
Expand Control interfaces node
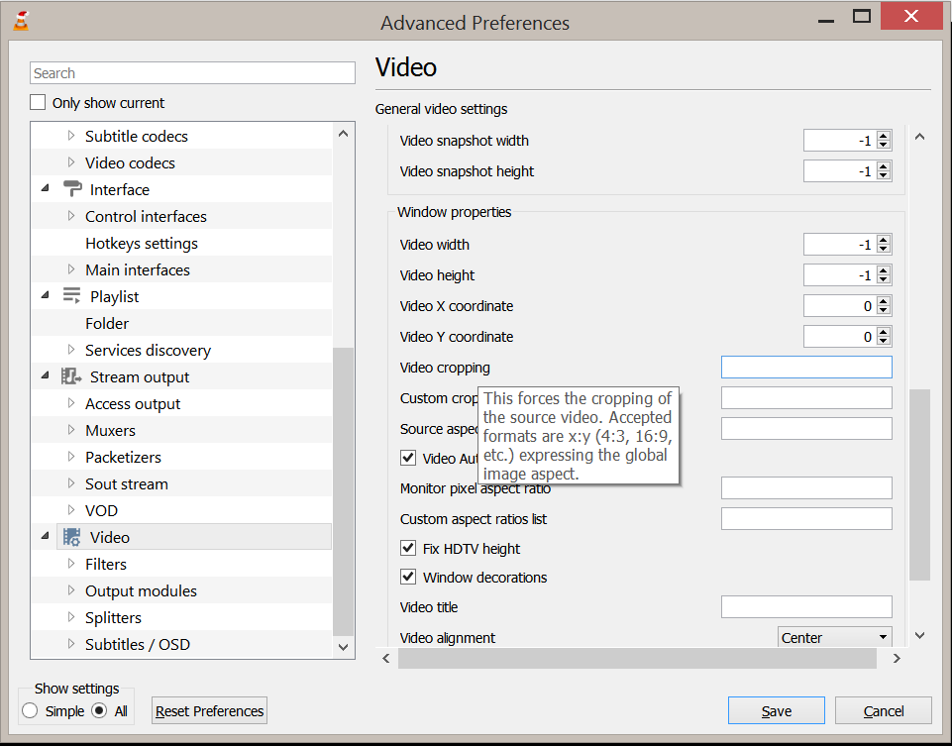tap(71, 216)
